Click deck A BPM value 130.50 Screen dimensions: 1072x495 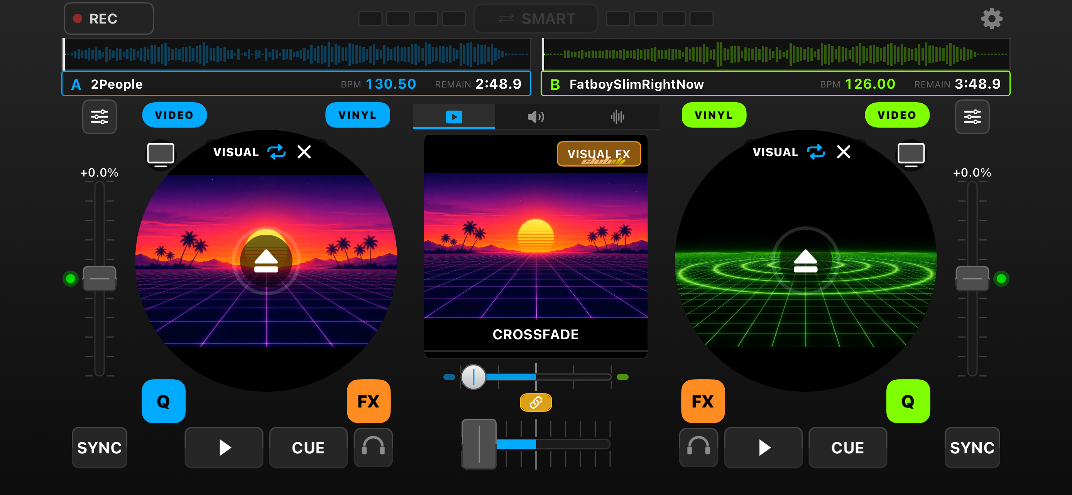391,84
